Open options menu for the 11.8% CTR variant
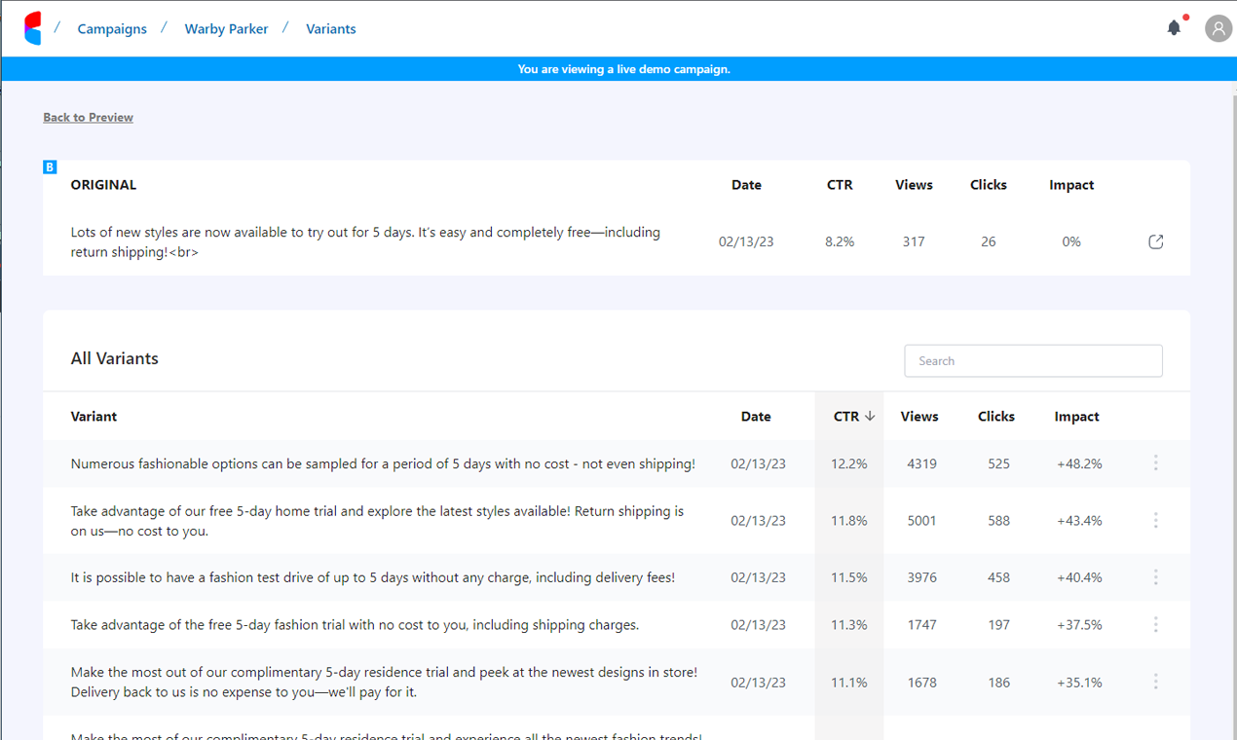The image size is (1237, 740). click(x=1155, y=521)
